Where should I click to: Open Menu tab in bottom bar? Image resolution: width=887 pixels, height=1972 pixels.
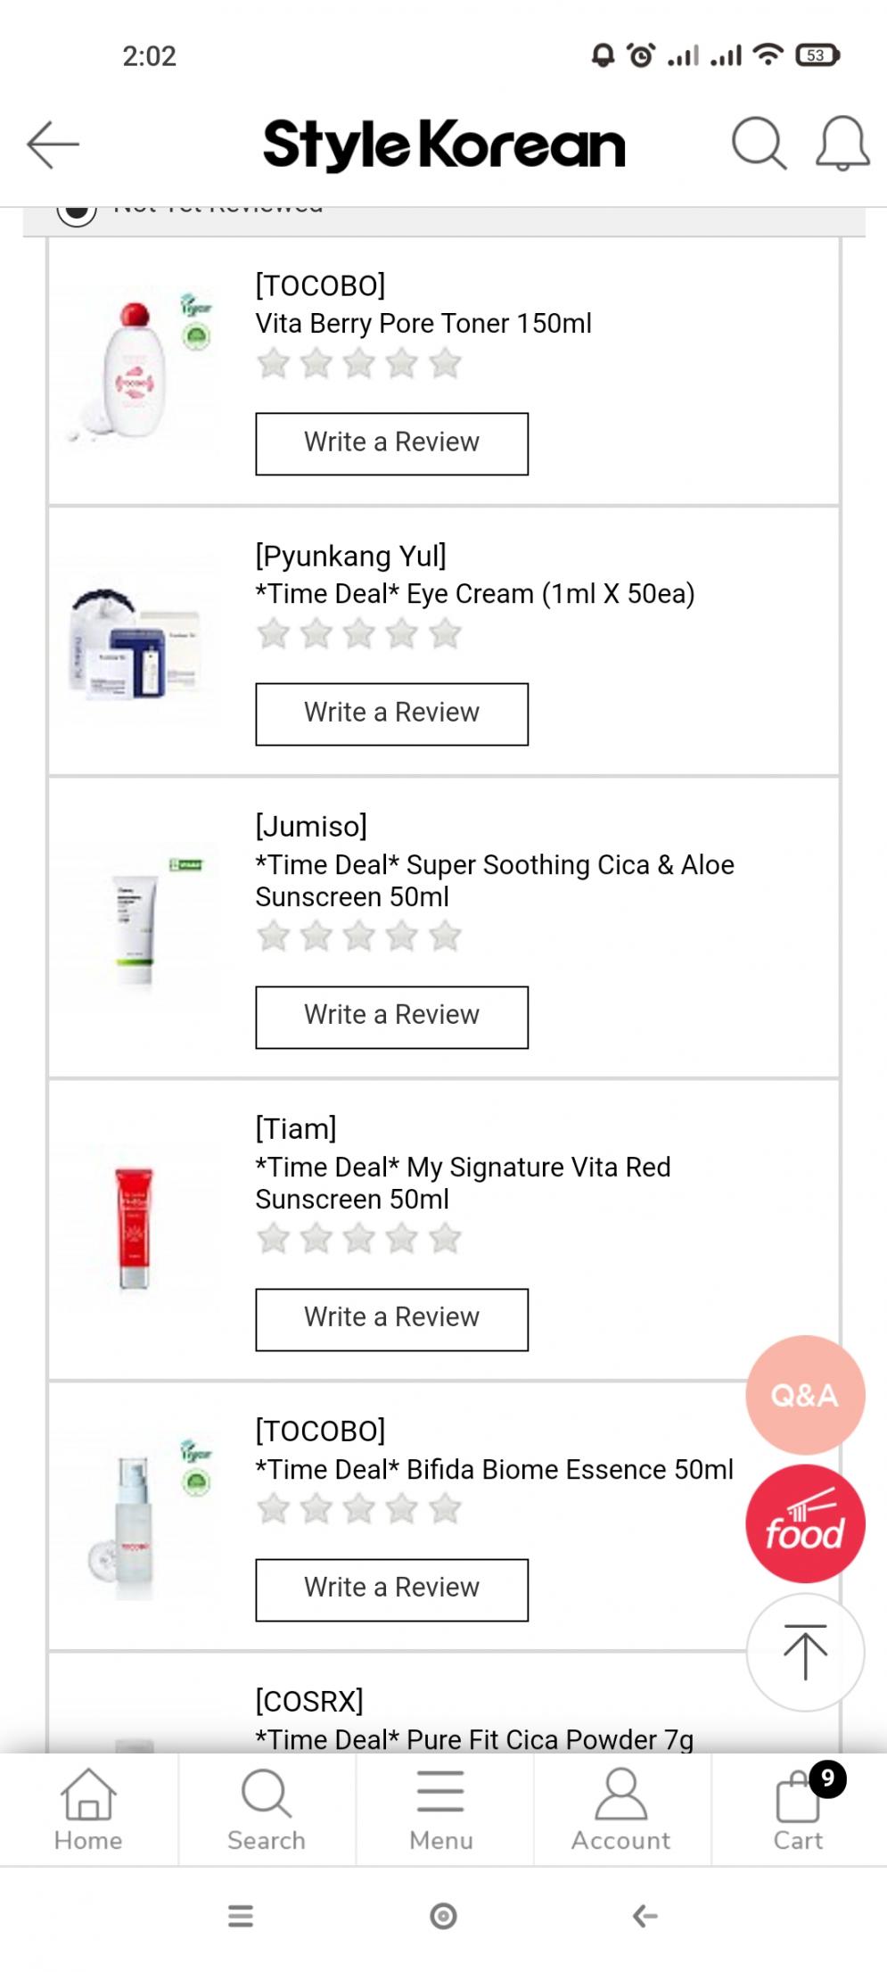pos(441,1811)
